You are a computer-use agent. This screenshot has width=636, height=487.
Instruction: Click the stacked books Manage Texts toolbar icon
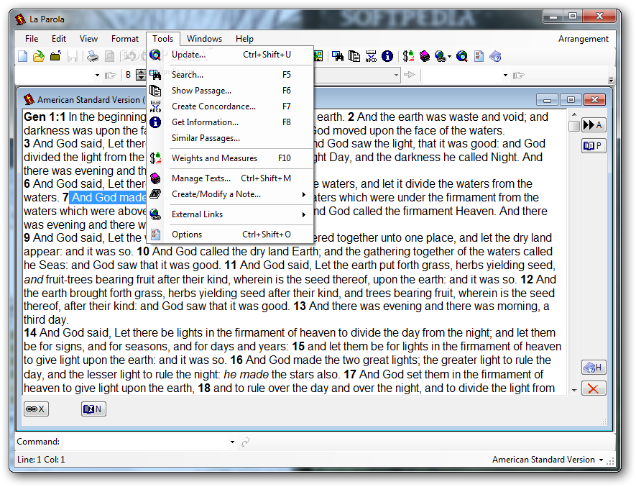tap(425, 56)
